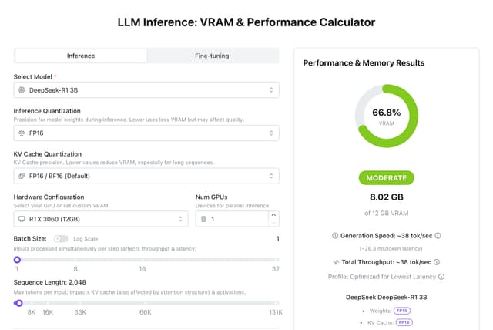The height and width of the screenshot is (330, 493).
Task: Click the clock icon before Generation Speed
Action: click(335, 236)
